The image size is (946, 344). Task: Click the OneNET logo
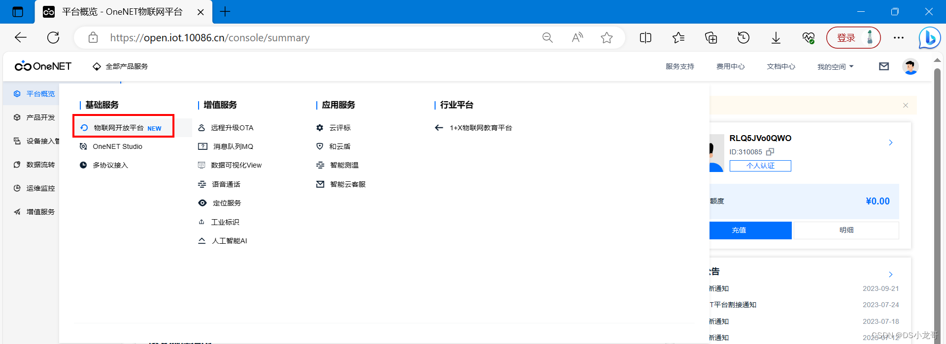[43, 66]
